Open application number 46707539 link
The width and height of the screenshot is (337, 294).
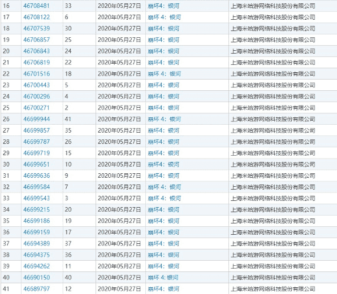coord(37,29)
